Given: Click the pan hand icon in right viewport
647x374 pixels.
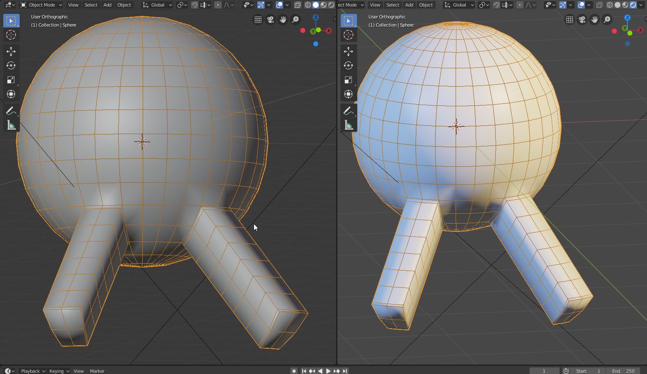Looking at the screenshot, I should coord(595,20).
